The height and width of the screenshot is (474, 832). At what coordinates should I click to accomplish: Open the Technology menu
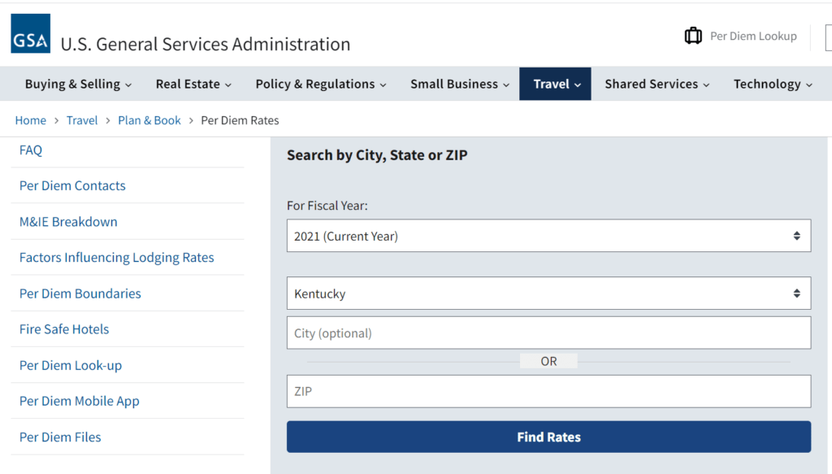tap(773, 84)
